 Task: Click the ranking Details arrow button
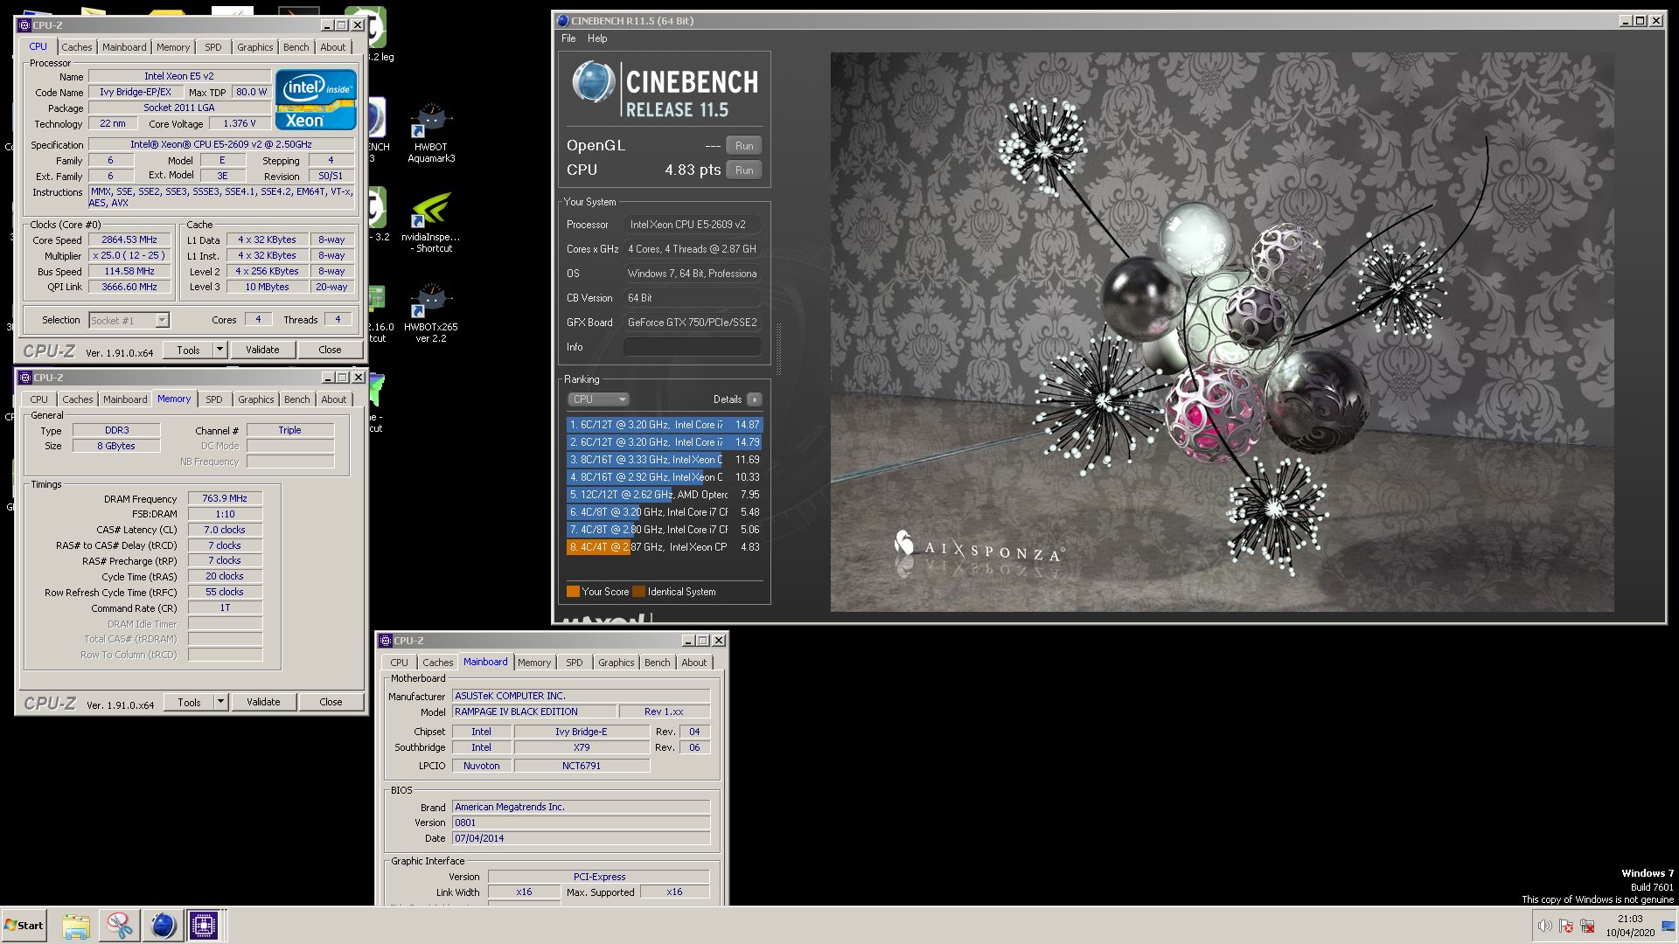pyautogui.click(x=755, y=399)
